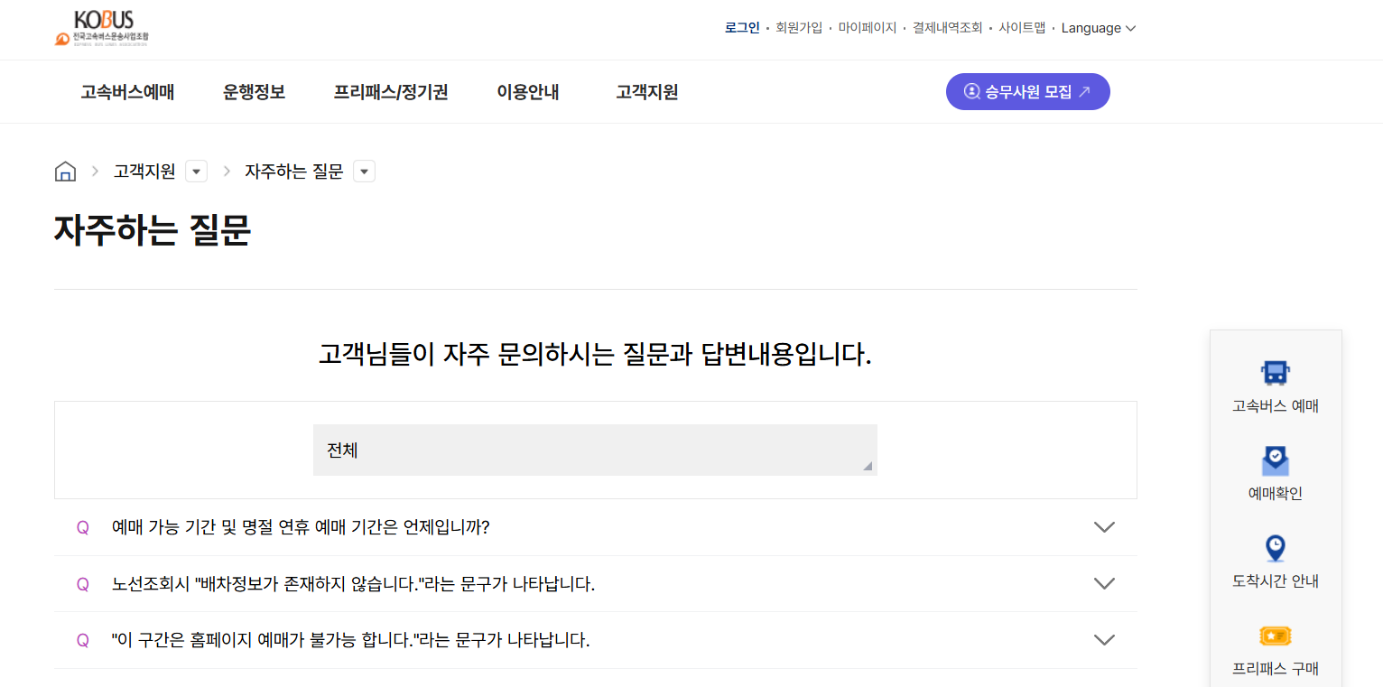Click the 로그인 link
Screen dimensions: 1383x687
(x=742, y=28)
